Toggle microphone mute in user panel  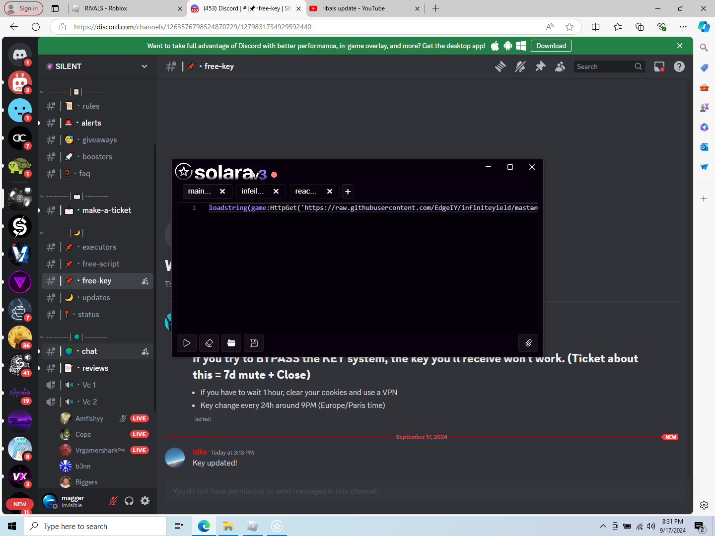point(113,501)
